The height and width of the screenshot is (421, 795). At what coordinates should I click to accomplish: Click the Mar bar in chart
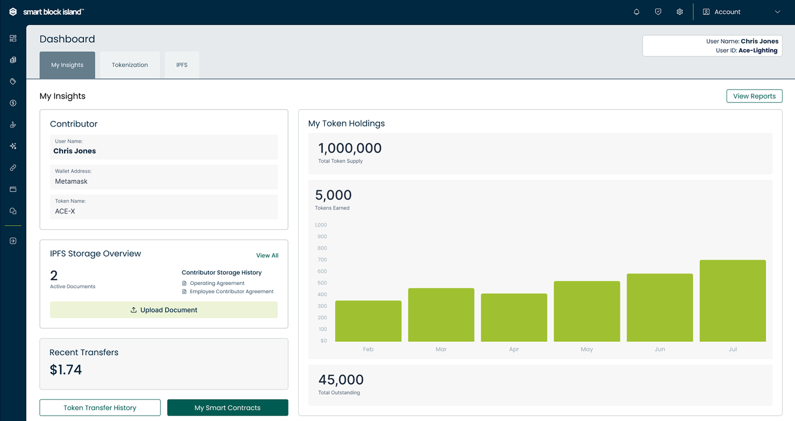(441, 315)
